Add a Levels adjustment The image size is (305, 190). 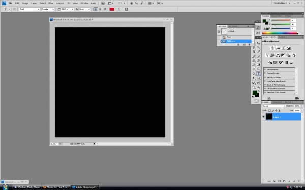coord(278,48)
